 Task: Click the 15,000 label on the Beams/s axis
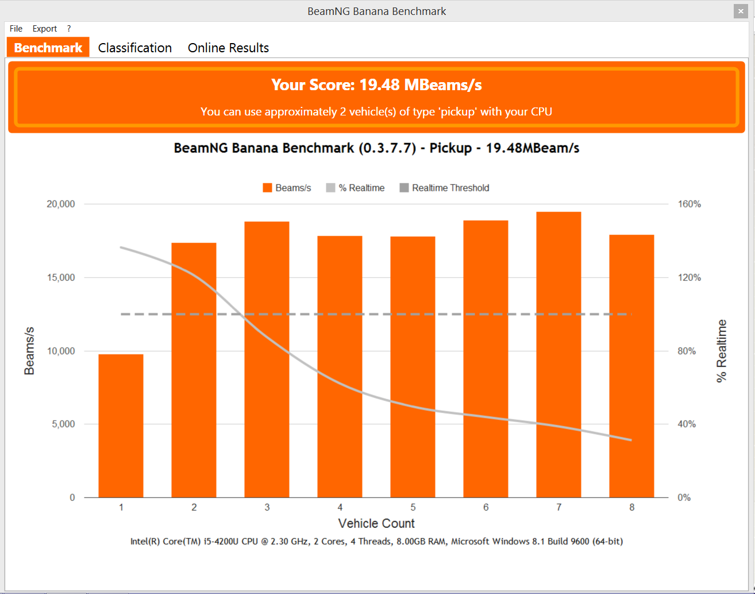[61, 277]
